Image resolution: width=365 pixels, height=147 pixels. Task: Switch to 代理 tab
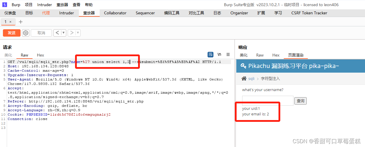(46, 13)
